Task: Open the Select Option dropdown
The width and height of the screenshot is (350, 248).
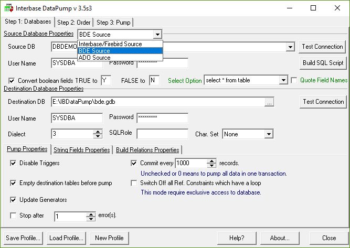Action: 283,80
